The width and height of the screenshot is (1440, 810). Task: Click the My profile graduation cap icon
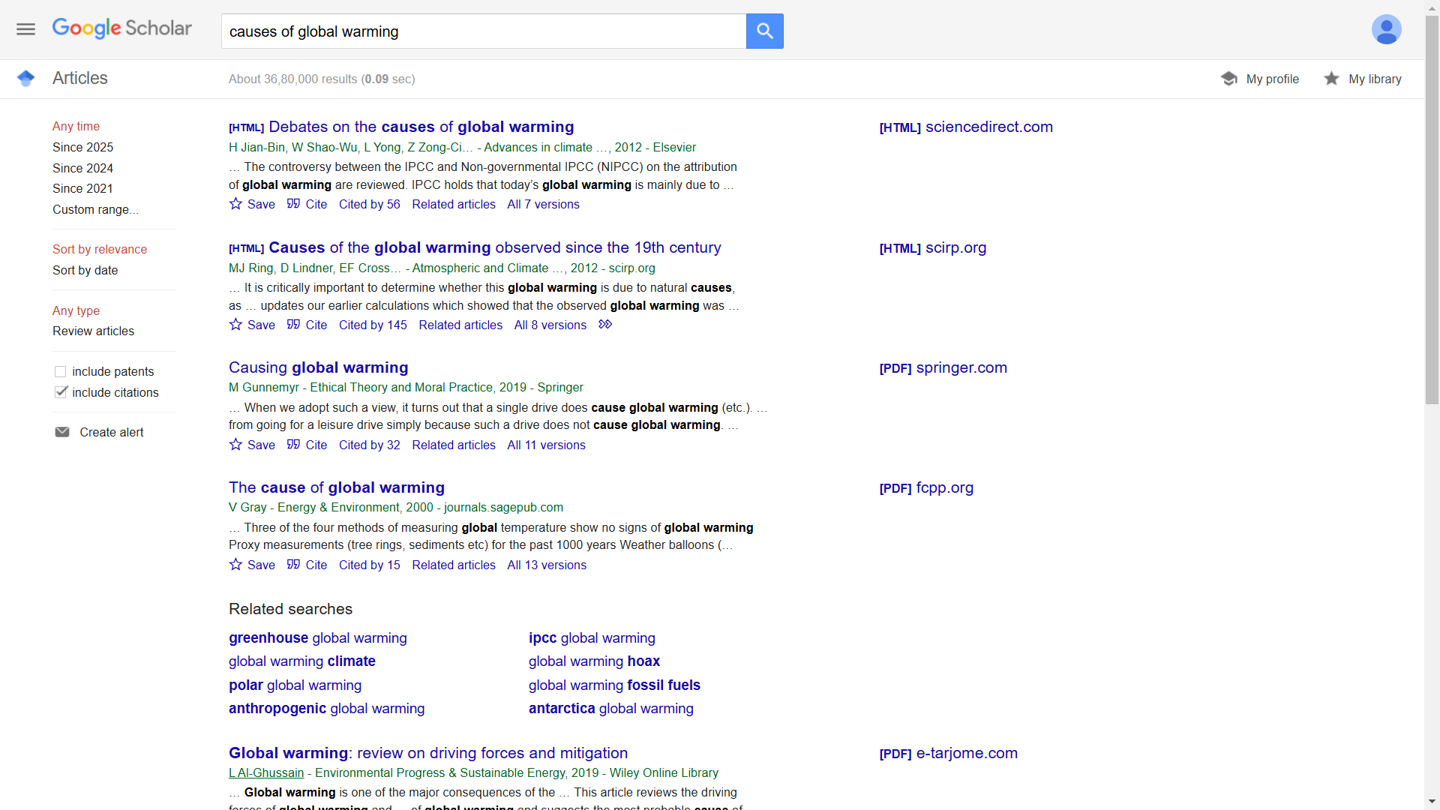coord(1228,78)
